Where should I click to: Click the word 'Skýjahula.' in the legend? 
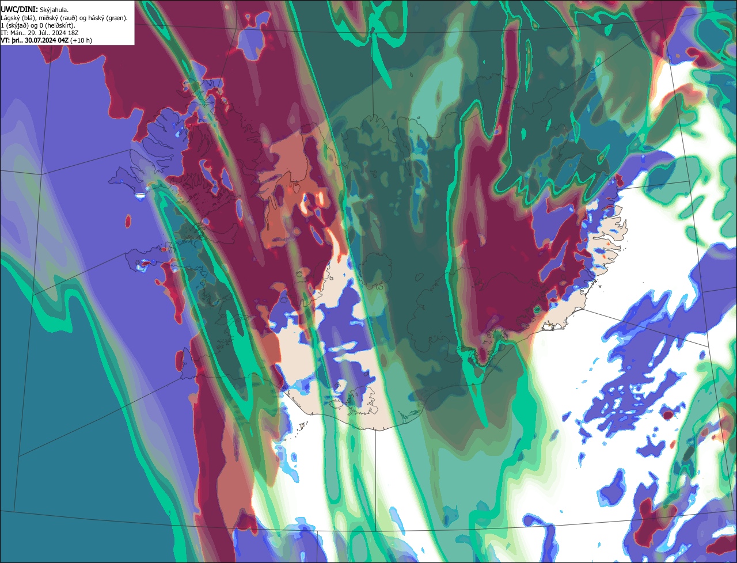pos(54,10)
